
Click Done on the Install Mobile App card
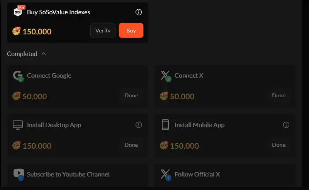(x=278, y=145)
